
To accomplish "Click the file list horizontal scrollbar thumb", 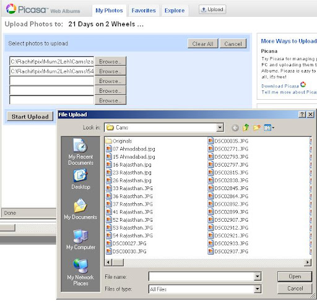I will [x=118, y=263].
